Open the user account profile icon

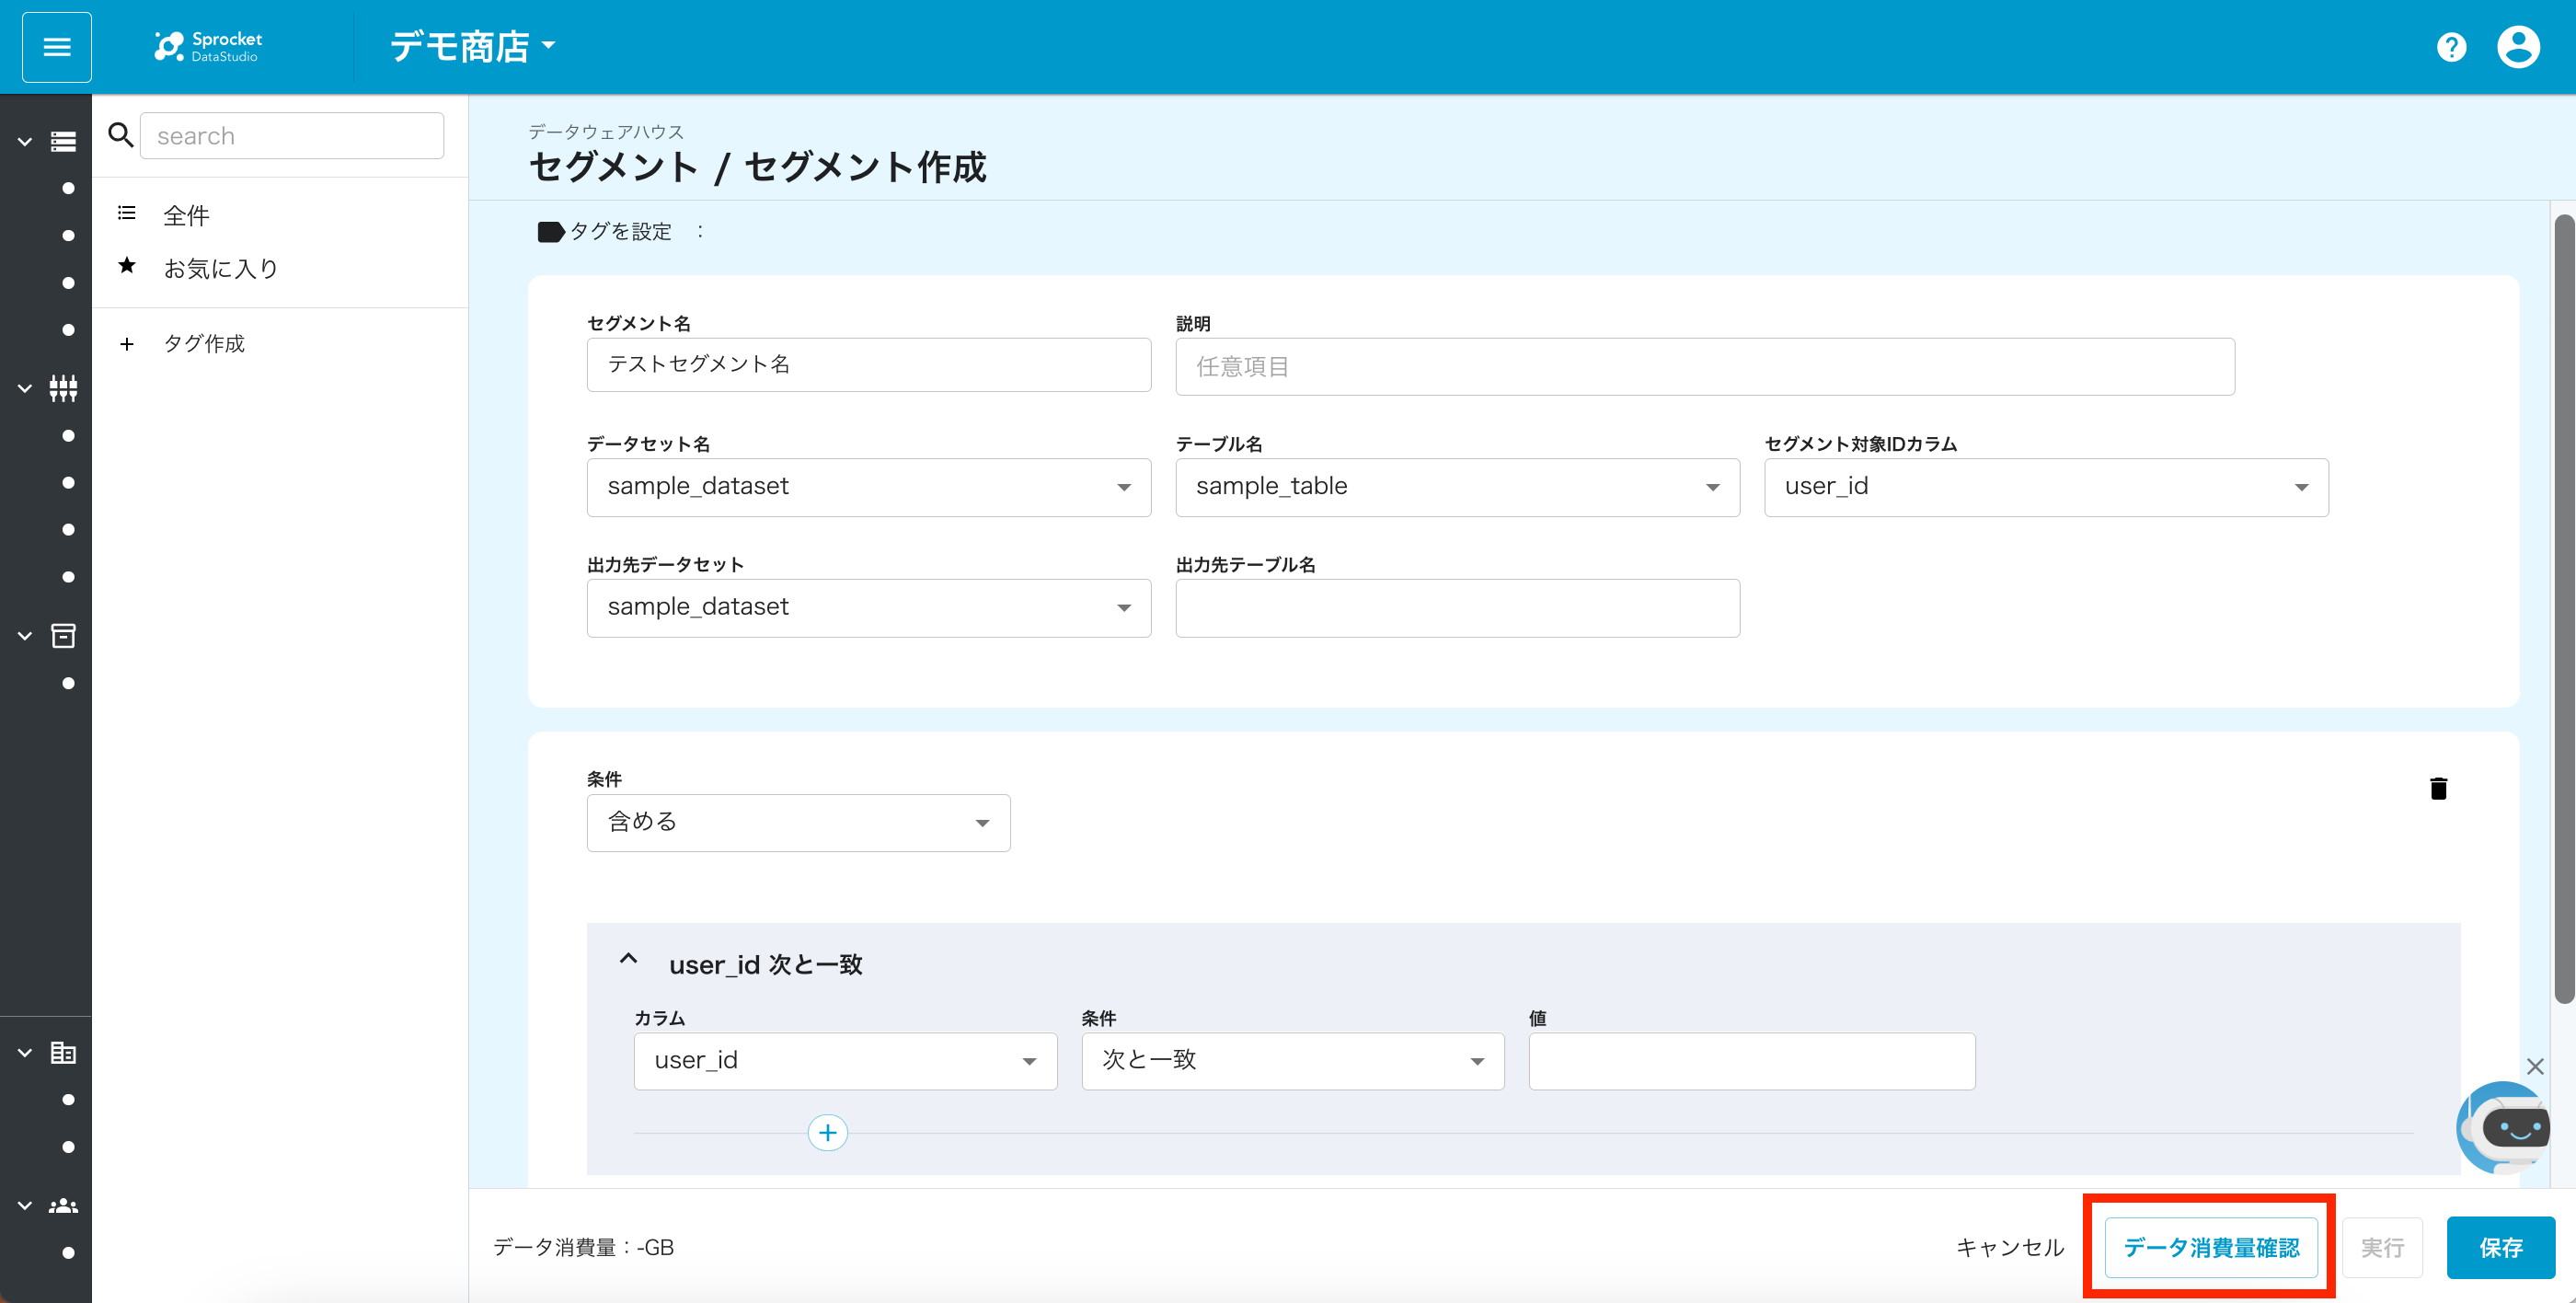tap(2517, 47)
